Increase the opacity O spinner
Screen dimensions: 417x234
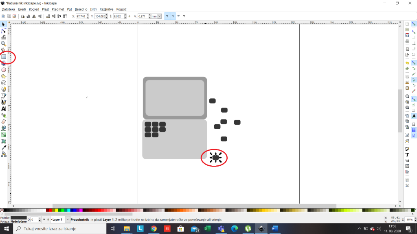40,219
